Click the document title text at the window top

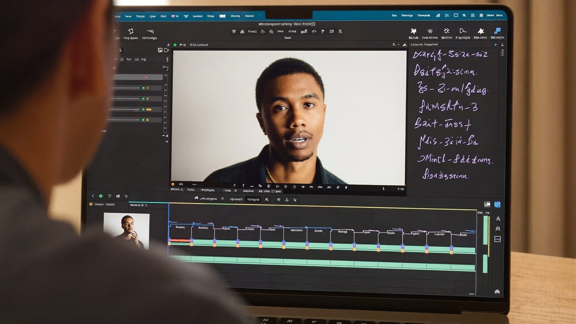(287, 24)
